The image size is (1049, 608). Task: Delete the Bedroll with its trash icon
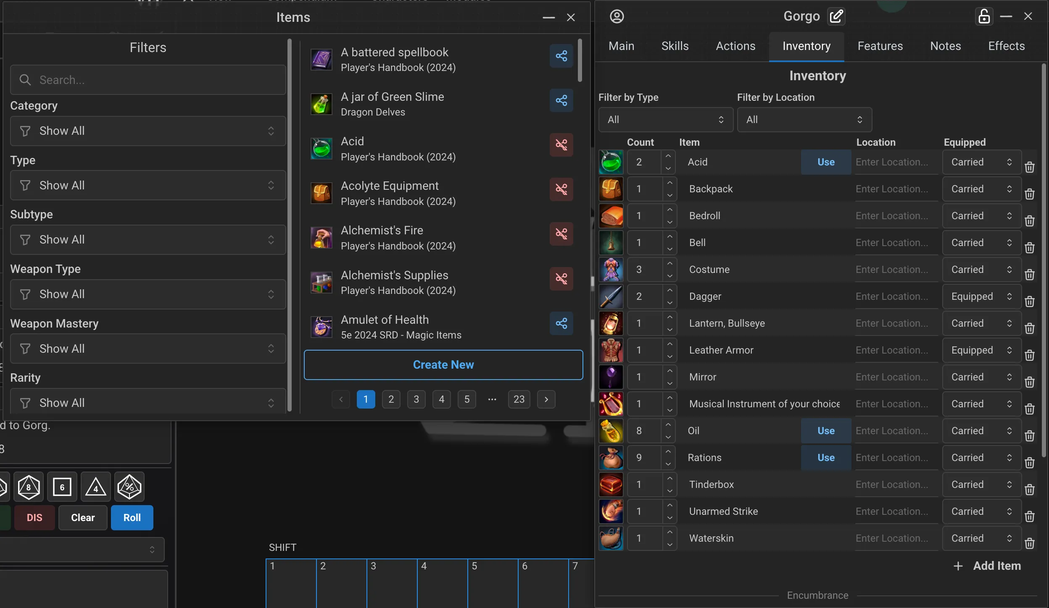1029,221
